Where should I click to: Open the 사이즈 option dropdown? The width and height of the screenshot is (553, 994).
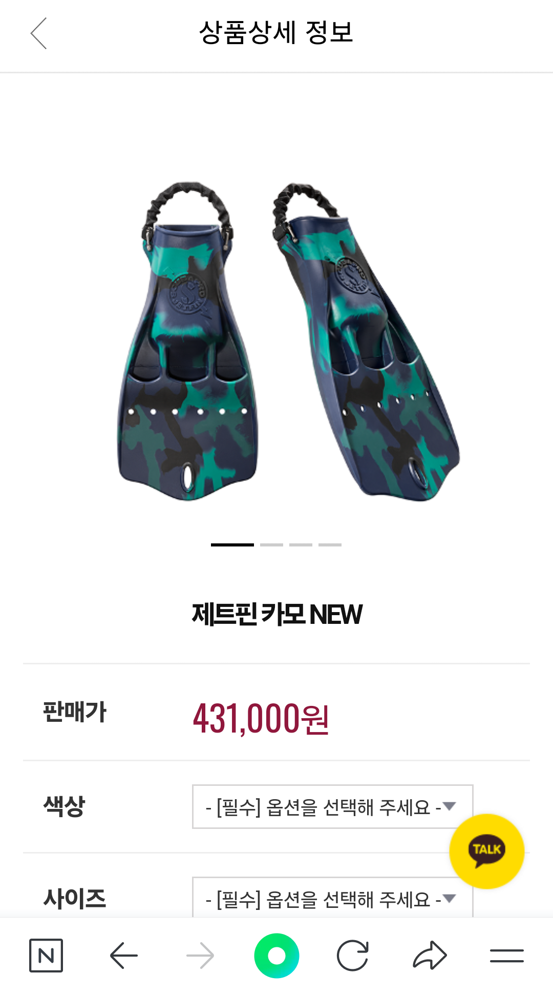(x=332, y=897)
